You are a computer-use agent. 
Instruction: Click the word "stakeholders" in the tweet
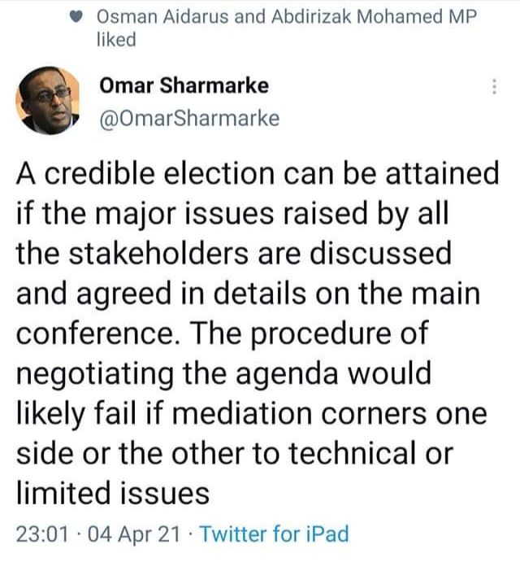click(x=158, y=253)
